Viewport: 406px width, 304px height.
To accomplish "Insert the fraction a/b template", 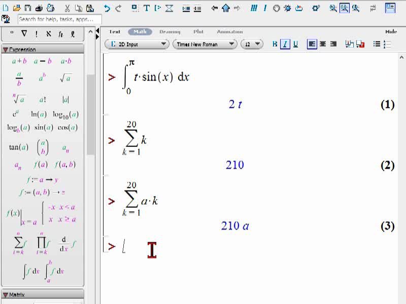I will pyautogui.click(x=19, y=79).
